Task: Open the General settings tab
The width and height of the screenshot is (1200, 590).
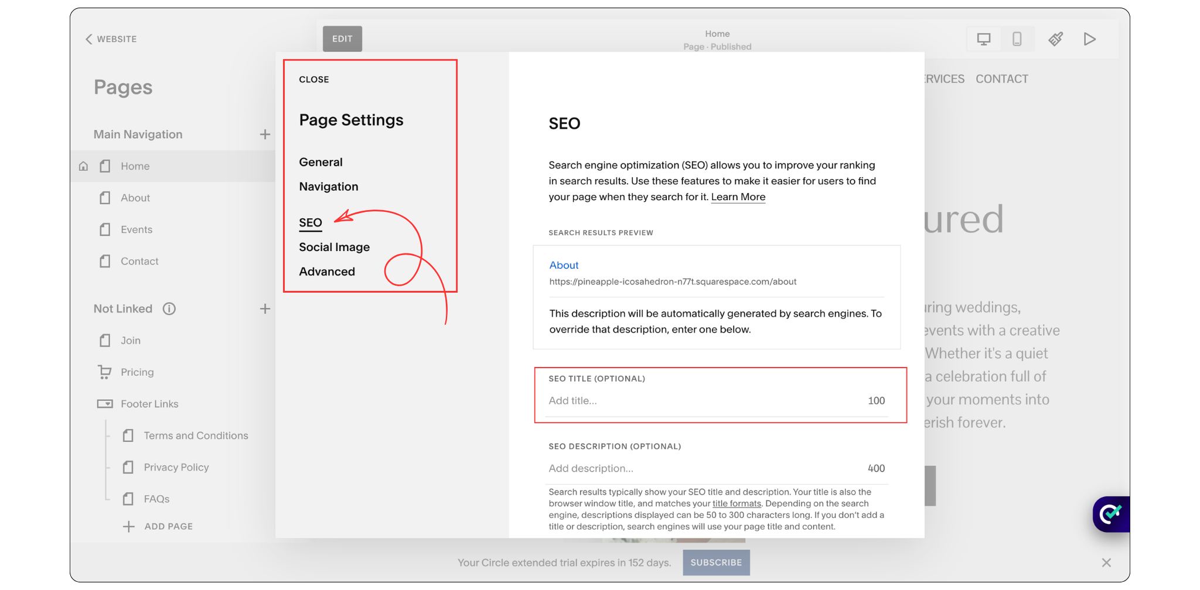Action: coord(321,162)
